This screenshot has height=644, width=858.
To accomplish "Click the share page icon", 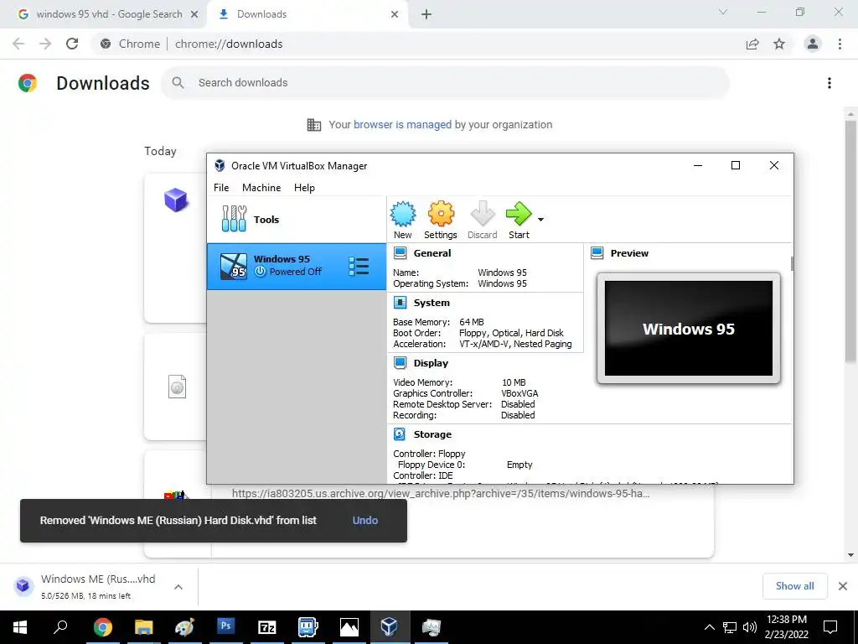I will tap(752, 44).
